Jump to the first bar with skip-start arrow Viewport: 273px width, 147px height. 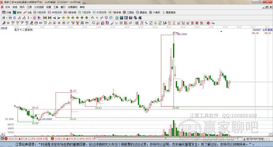pos(45,18)
